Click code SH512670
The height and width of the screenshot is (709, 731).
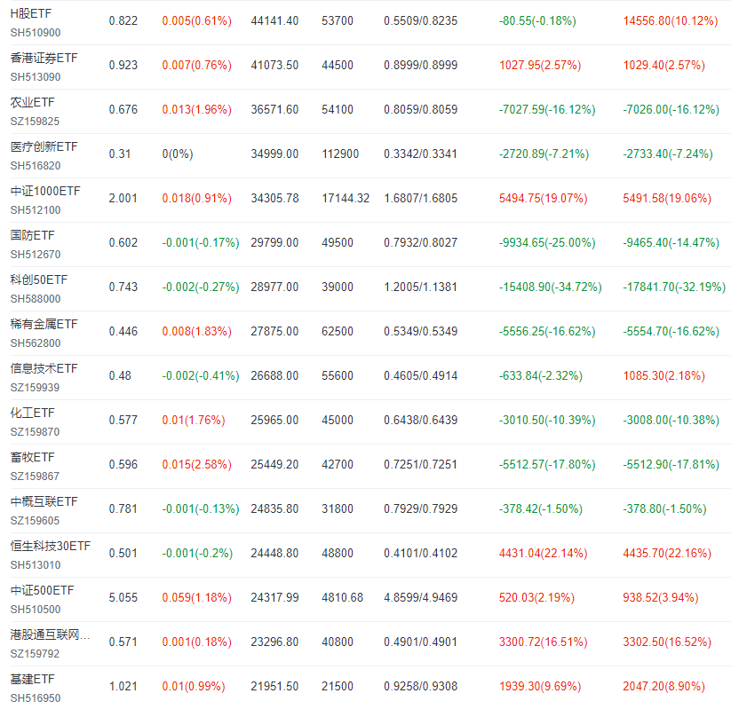[x=36, y=255]
